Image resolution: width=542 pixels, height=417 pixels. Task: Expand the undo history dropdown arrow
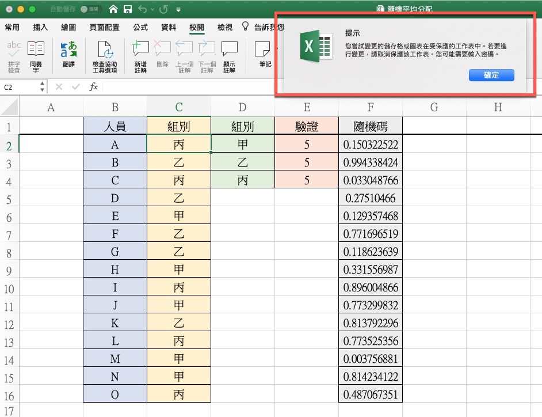tap(152, 10)
